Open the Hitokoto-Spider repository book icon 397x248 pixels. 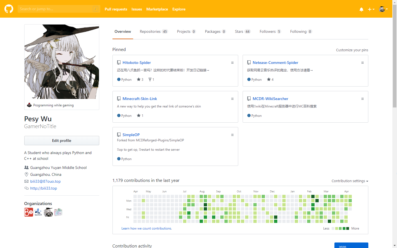click(x=119, y=62)
